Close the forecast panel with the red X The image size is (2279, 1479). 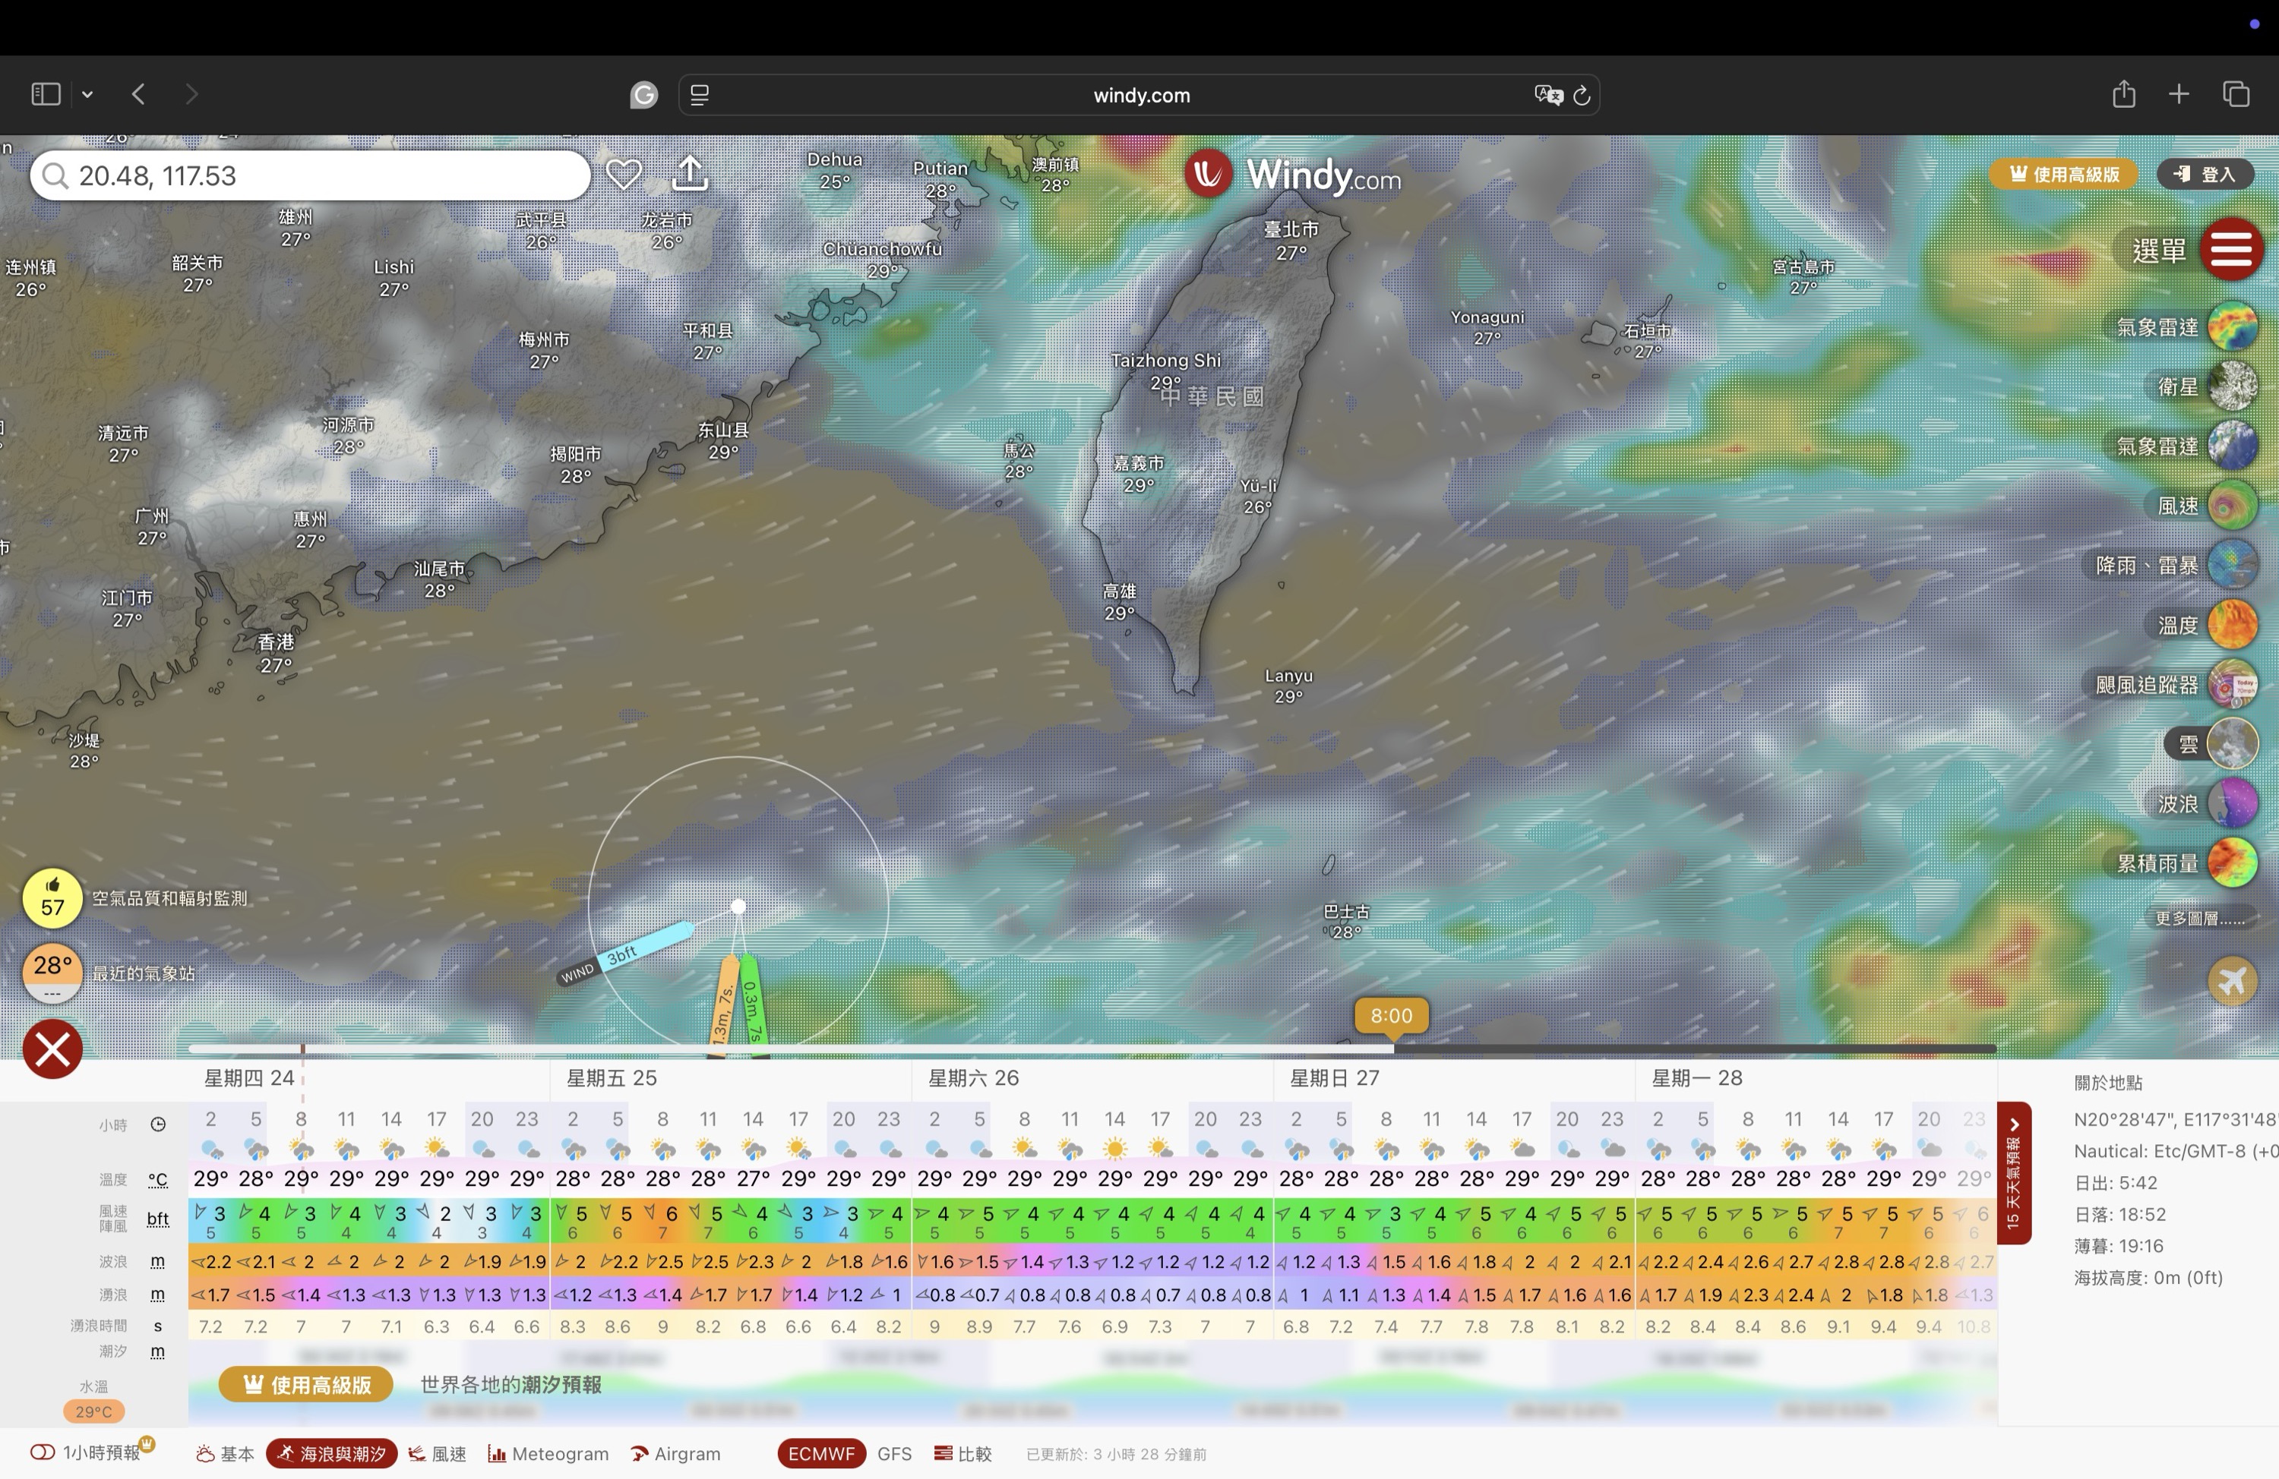tap(52, 1049)
